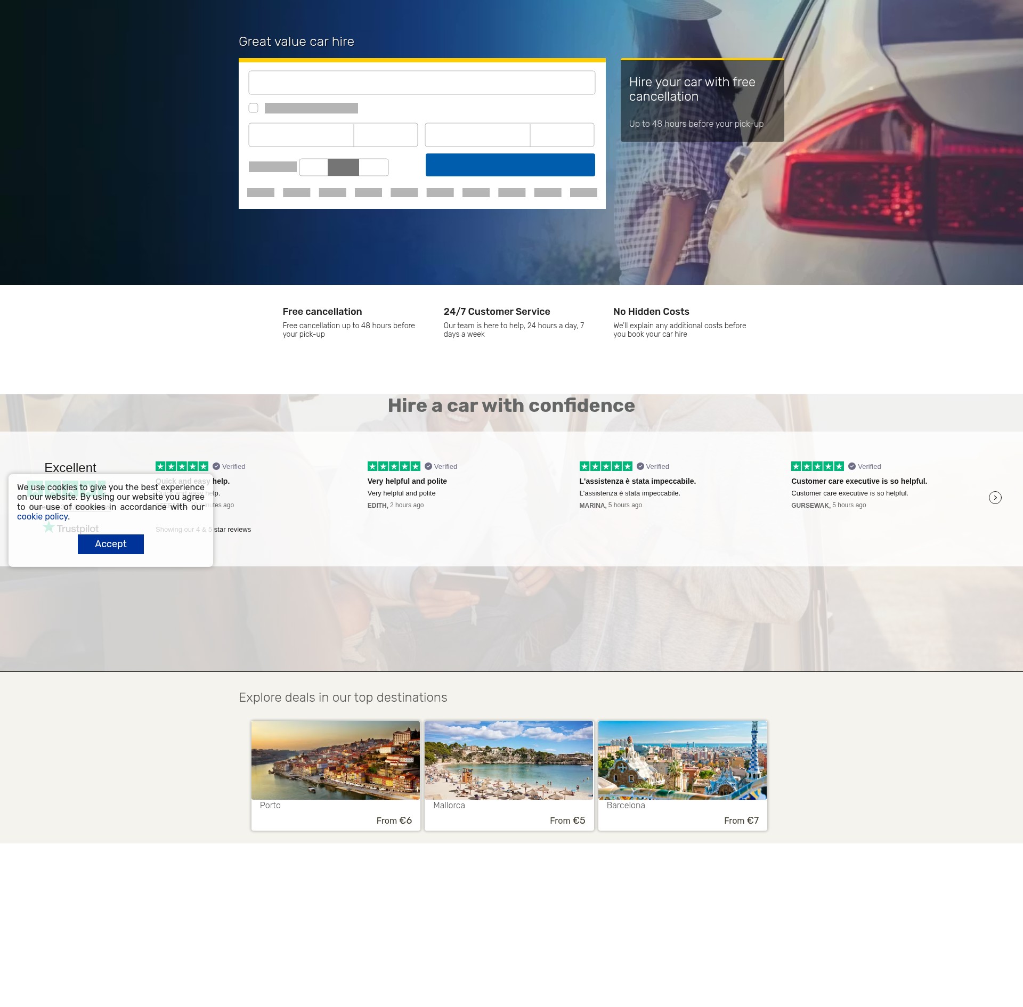Open the 'L'assistenza è stata impeccabile.' review title

click(x=638, y=481)
